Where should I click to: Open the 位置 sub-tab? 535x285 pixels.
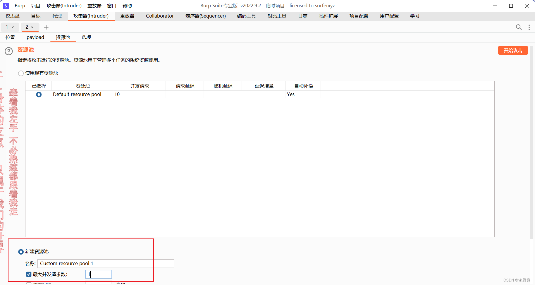click(x=10, y=37)
